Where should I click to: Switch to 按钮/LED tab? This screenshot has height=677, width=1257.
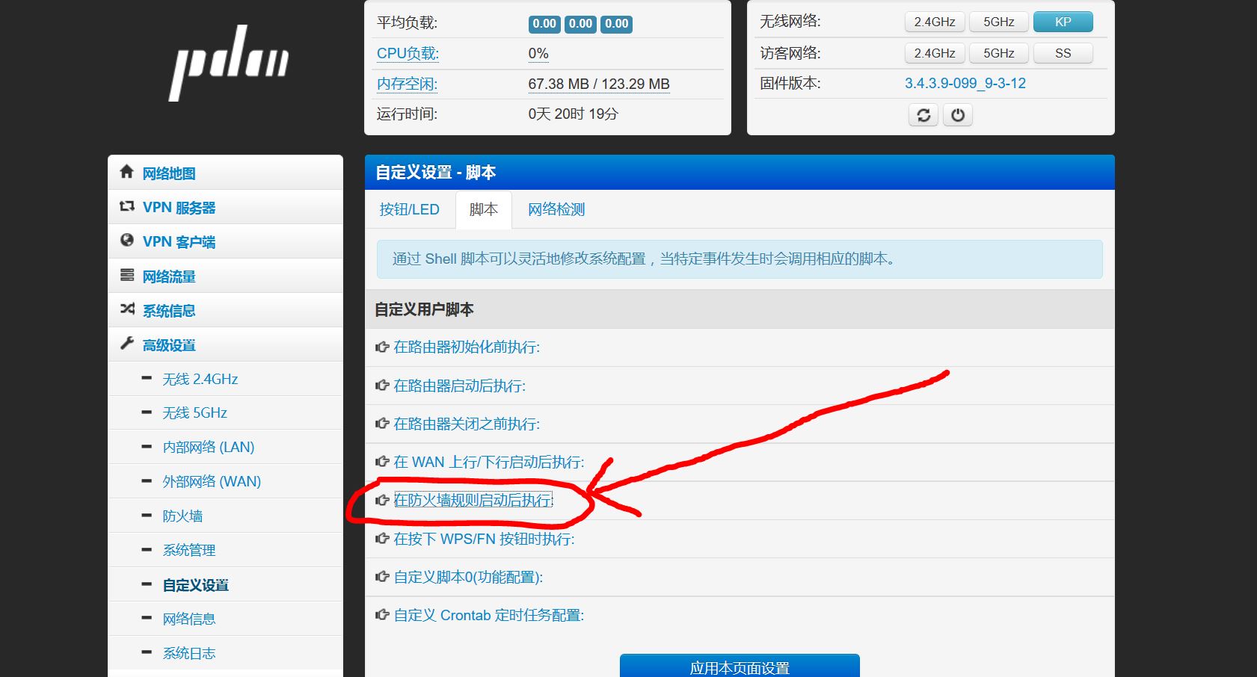pos(409,209)
